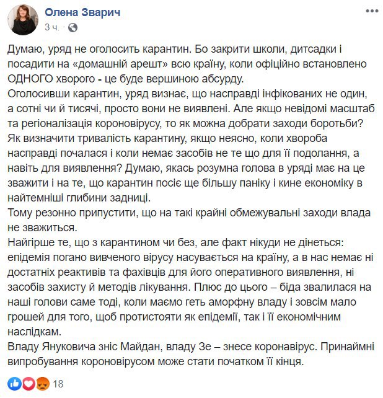This screenshot has height=398, width=383.
Task: Show who reacted via the 18 count
Action: [x=58, y=384]
